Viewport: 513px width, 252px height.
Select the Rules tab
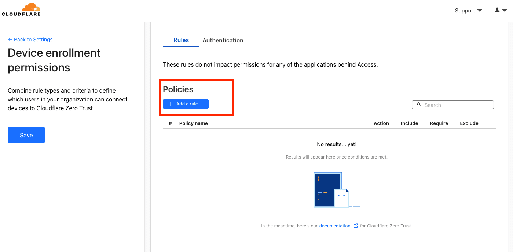coord(181,40)
